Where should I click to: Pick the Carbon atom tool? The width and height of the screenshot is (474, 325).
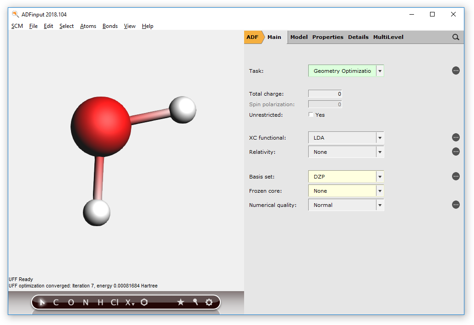tap(56, 303)
